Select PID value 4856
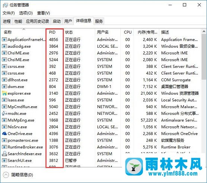Image resolution: width=207 pixels, height=183 pixels. pyautogui.click(x=53, y=40)
